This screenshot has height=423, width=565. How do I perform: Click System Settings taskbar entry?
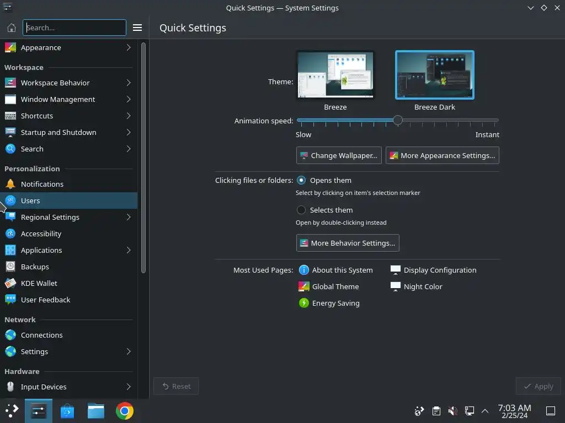[x=39, y=411]
